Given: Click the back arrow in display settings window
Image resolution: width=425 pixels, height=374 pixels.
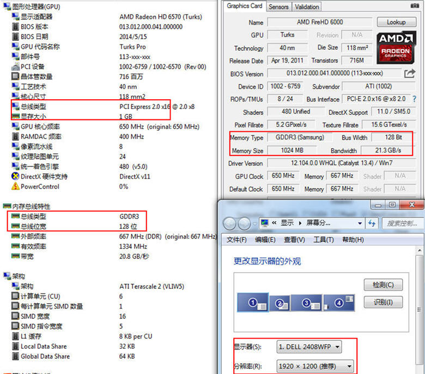Looking at the screenshot, I should point(230,224).
